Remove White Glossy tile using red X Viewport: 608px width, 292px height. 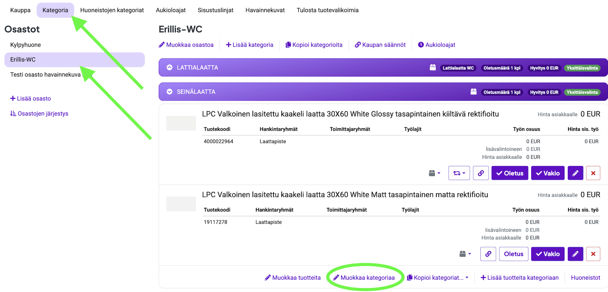(x=593, y=173)
